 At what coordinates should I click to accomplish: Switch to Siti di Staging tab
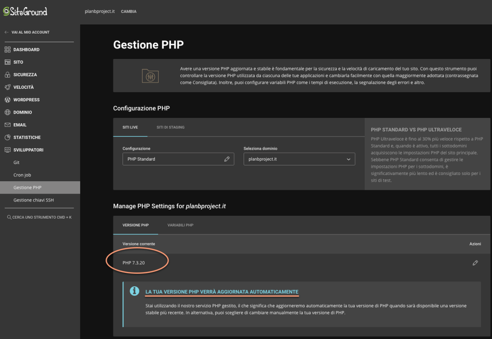(171, 127)
